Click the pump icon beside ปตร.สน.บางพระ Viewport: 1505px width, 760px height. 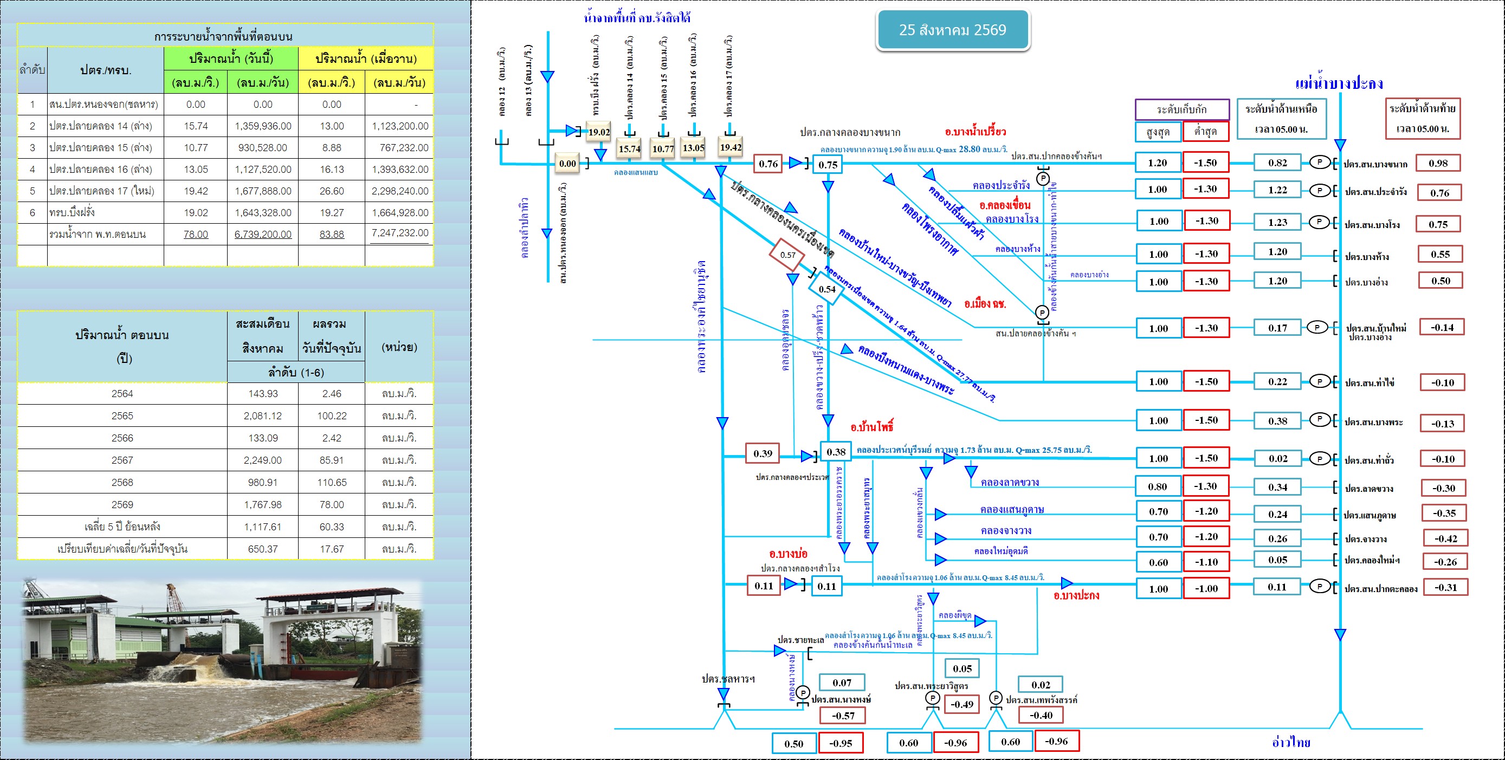click(1319, 419)
